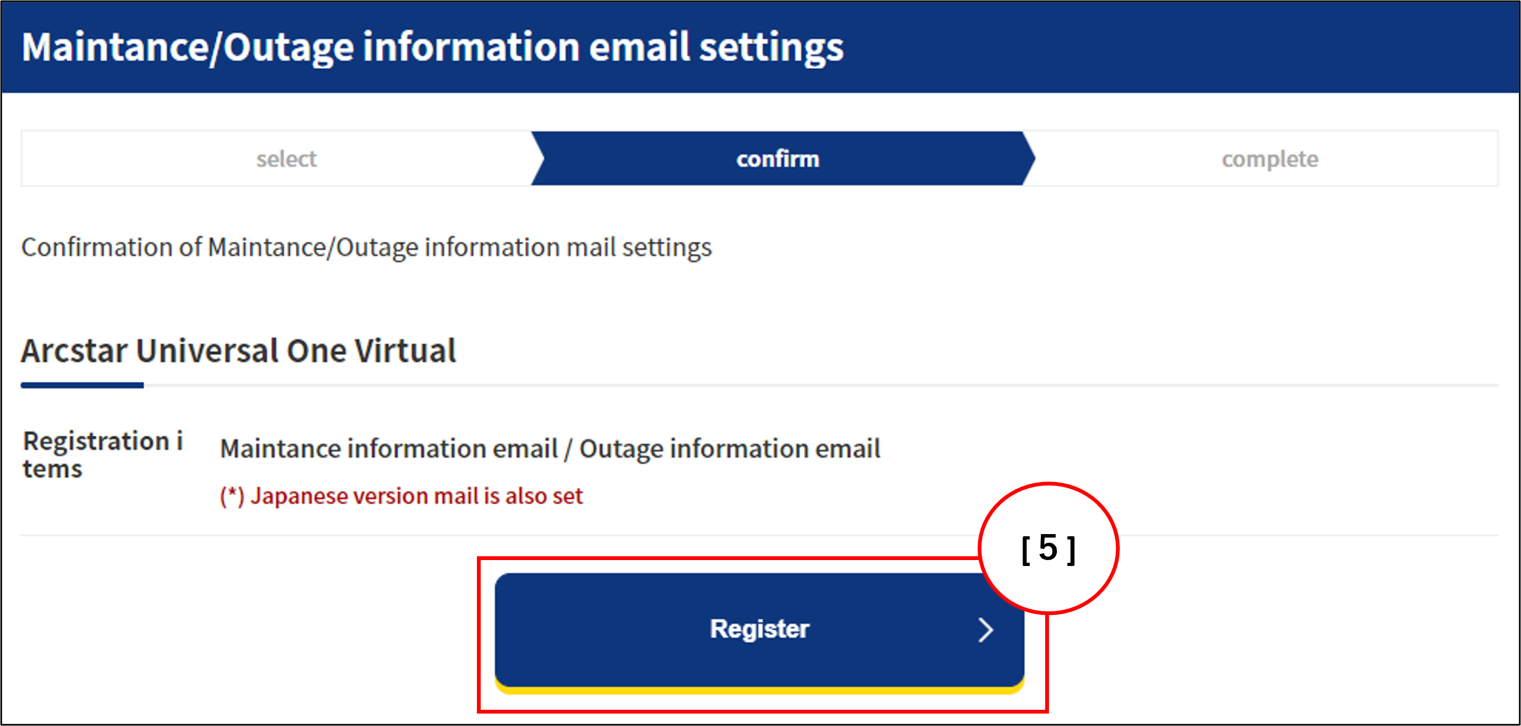1521x726 pixels.
Task: Click the yellow bottom edge of Register button
Action: (759, 690)
